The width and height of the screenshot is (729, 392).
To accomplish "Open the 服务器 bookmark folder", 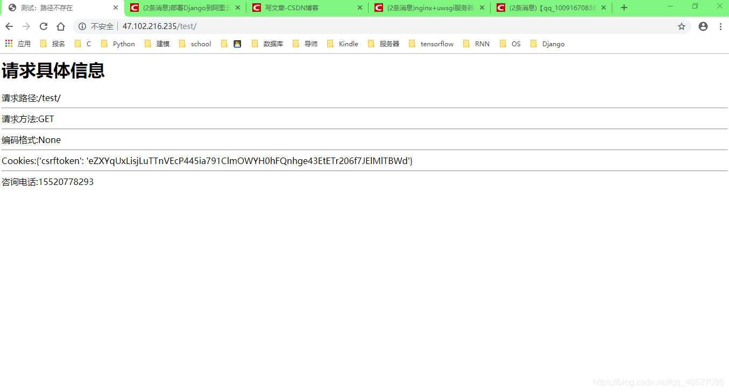I will [384, 44].
